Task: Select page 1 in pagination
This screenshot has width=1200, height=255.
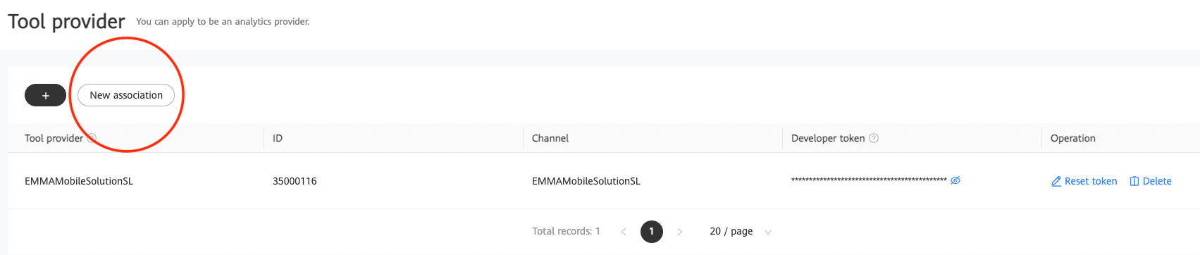Action: [652, 231]
